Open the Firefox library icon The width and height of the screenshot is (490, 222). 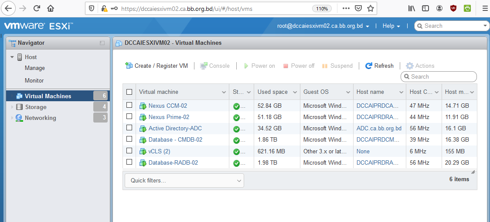412,9
